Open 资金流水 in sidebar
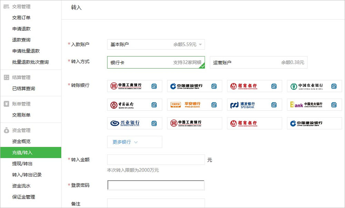 (x=21, y=186)
